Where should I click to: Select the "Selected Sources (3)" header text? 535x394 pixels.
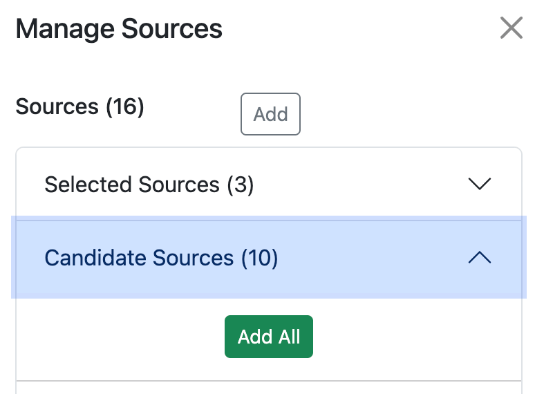[149, 185]
